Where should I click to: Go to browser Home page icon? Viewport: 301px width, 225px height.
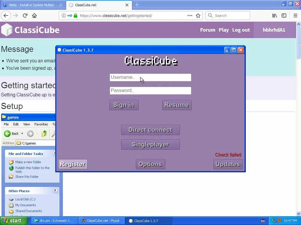pyautogui.click(x=34, y=16)
